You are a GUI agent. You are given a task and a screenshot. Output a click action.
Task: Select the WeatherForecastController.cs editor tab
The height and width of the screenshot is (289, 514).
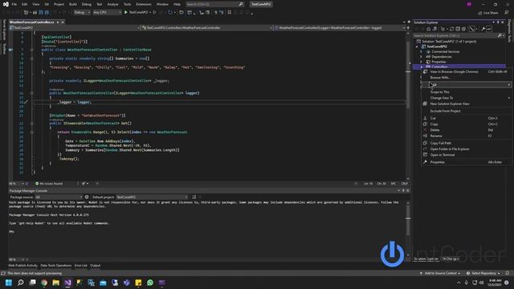32,22
